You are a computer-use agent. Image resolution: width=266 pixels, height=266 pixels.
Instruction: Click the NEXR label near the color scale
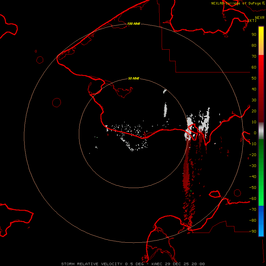(260, 18)
